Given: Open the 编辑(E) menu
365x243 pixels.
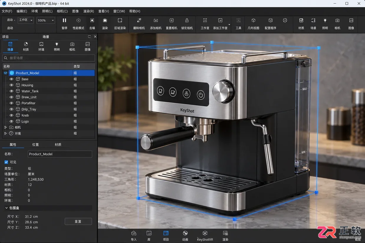Looking at the screenshot, I should [22, 11].
